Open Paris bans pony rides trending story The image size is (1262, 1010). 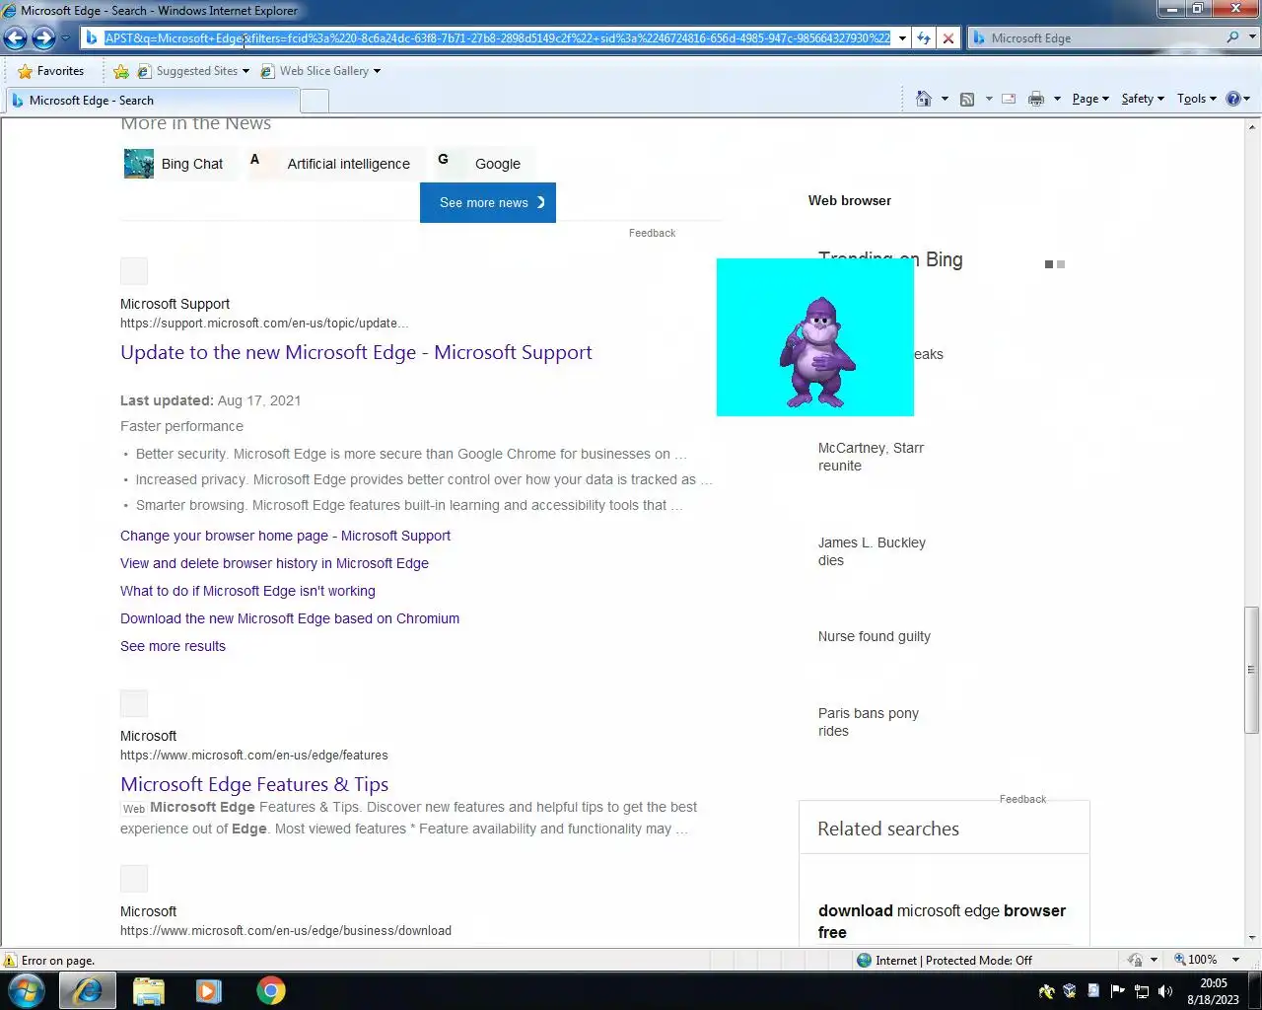pos(868,722)
